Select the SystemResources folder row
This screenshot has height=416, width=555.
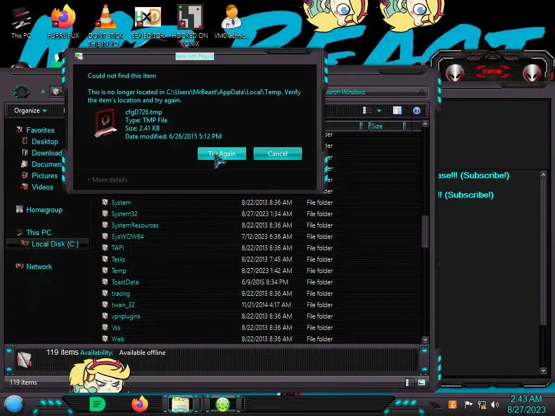click(x=256, y=225)
